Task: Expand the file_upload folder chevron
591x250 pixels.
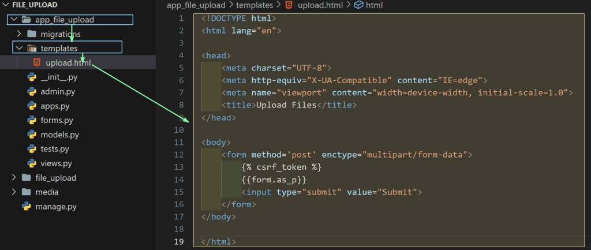Action: [x=14, y=178]
